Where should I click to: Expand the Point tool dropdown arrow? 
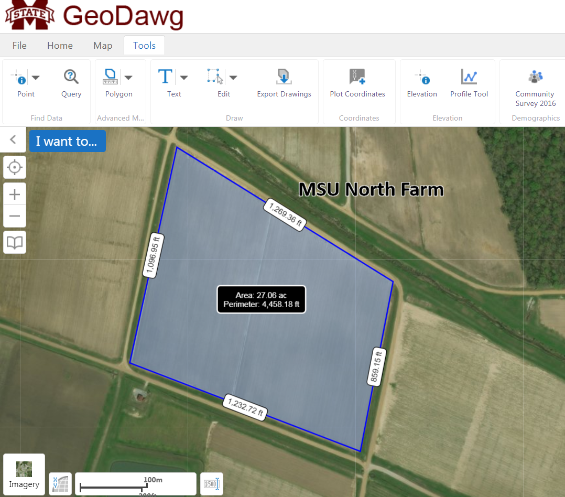click(x=36, y=78)
